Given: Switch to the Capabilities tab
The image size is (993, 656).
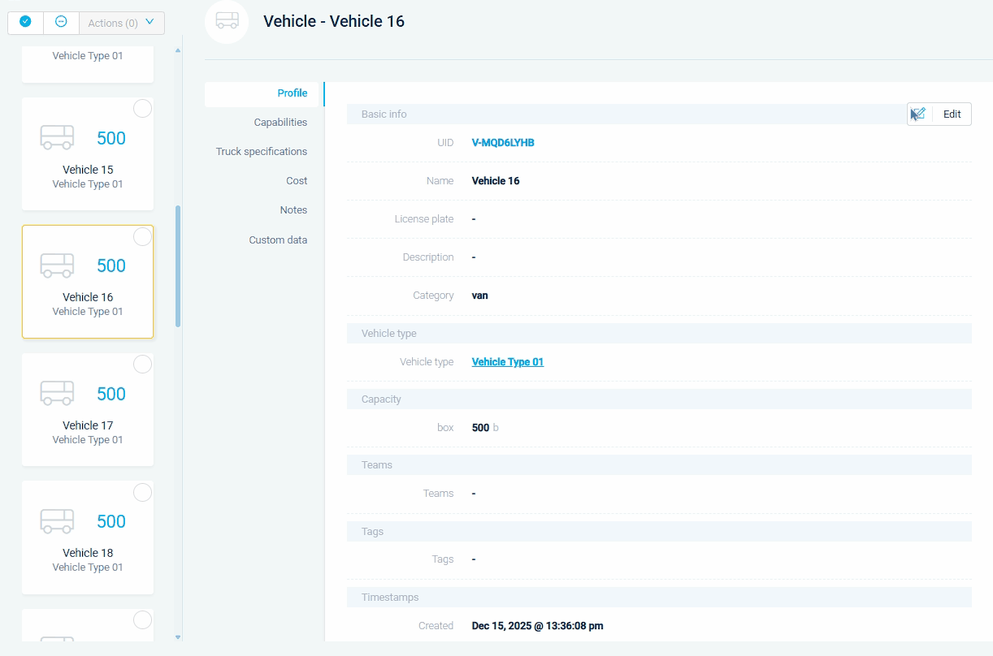Looking at the screenshot, I should pos(280,123).
